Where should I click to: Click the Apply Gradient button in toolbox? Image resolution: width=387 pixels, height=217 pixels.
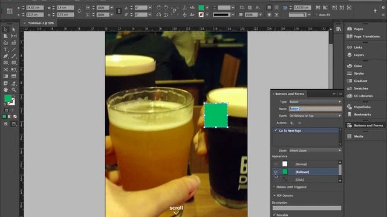click(x=10, y=116)
